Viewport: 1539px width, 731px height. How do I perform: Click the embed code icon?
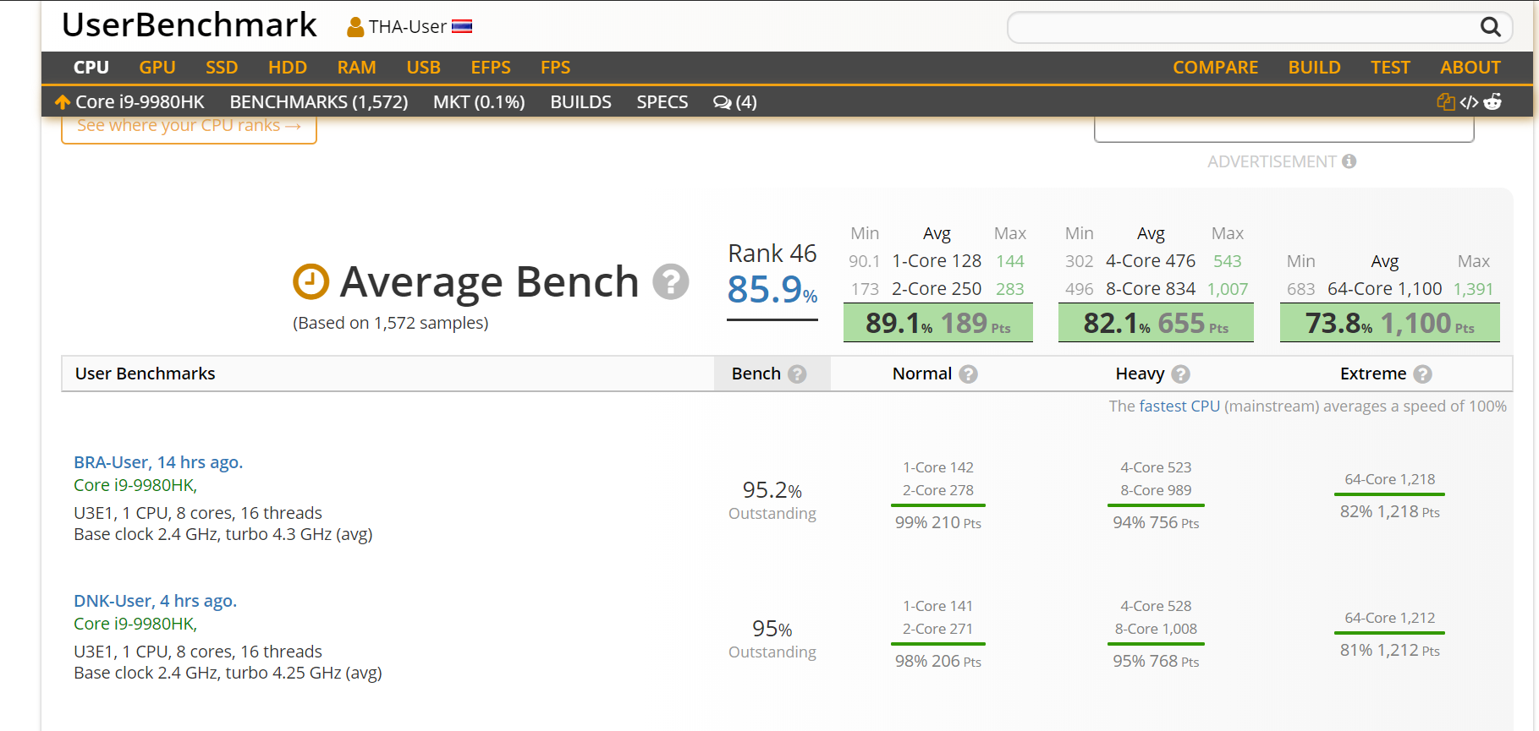(1469, 102)
